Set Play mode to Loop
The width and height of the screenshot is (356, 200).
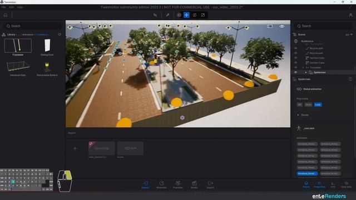point(318,105)
